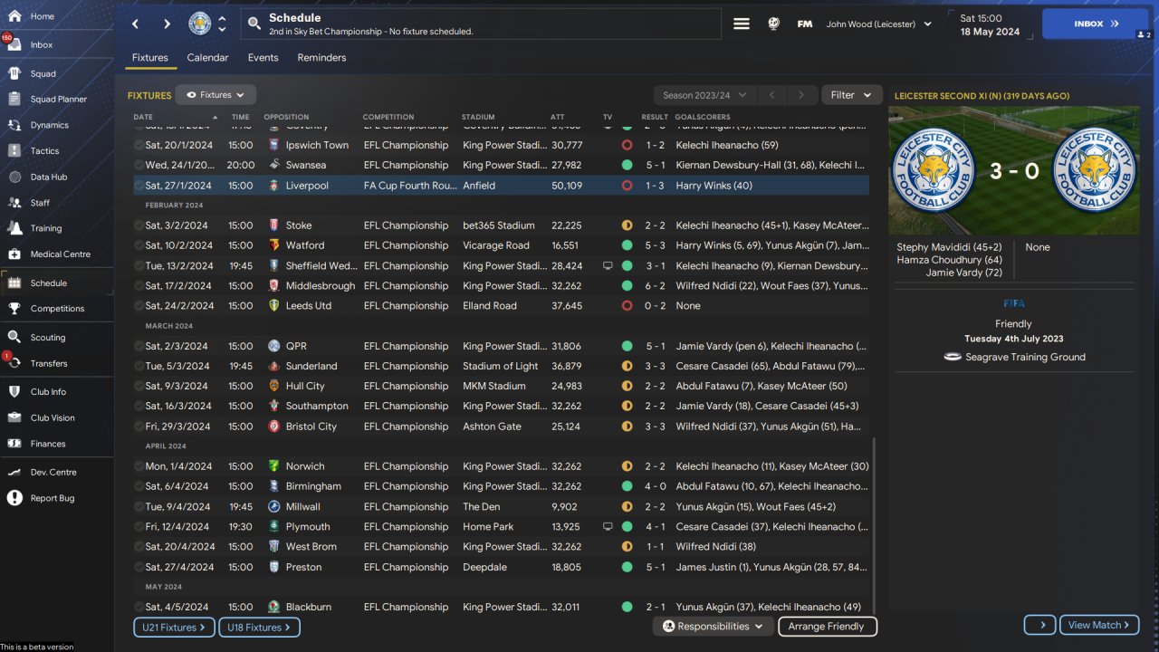Go forward with the right arrow
Image resolution: width=1159 pixels, height=652 pixels.
167,24
